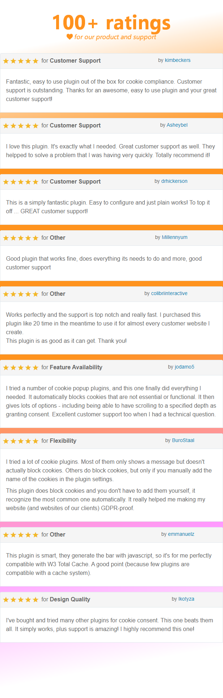Screen dimensions: 223x698
Task: Click the star rating on kimbeckers' review
Action: tap(21, 61)
